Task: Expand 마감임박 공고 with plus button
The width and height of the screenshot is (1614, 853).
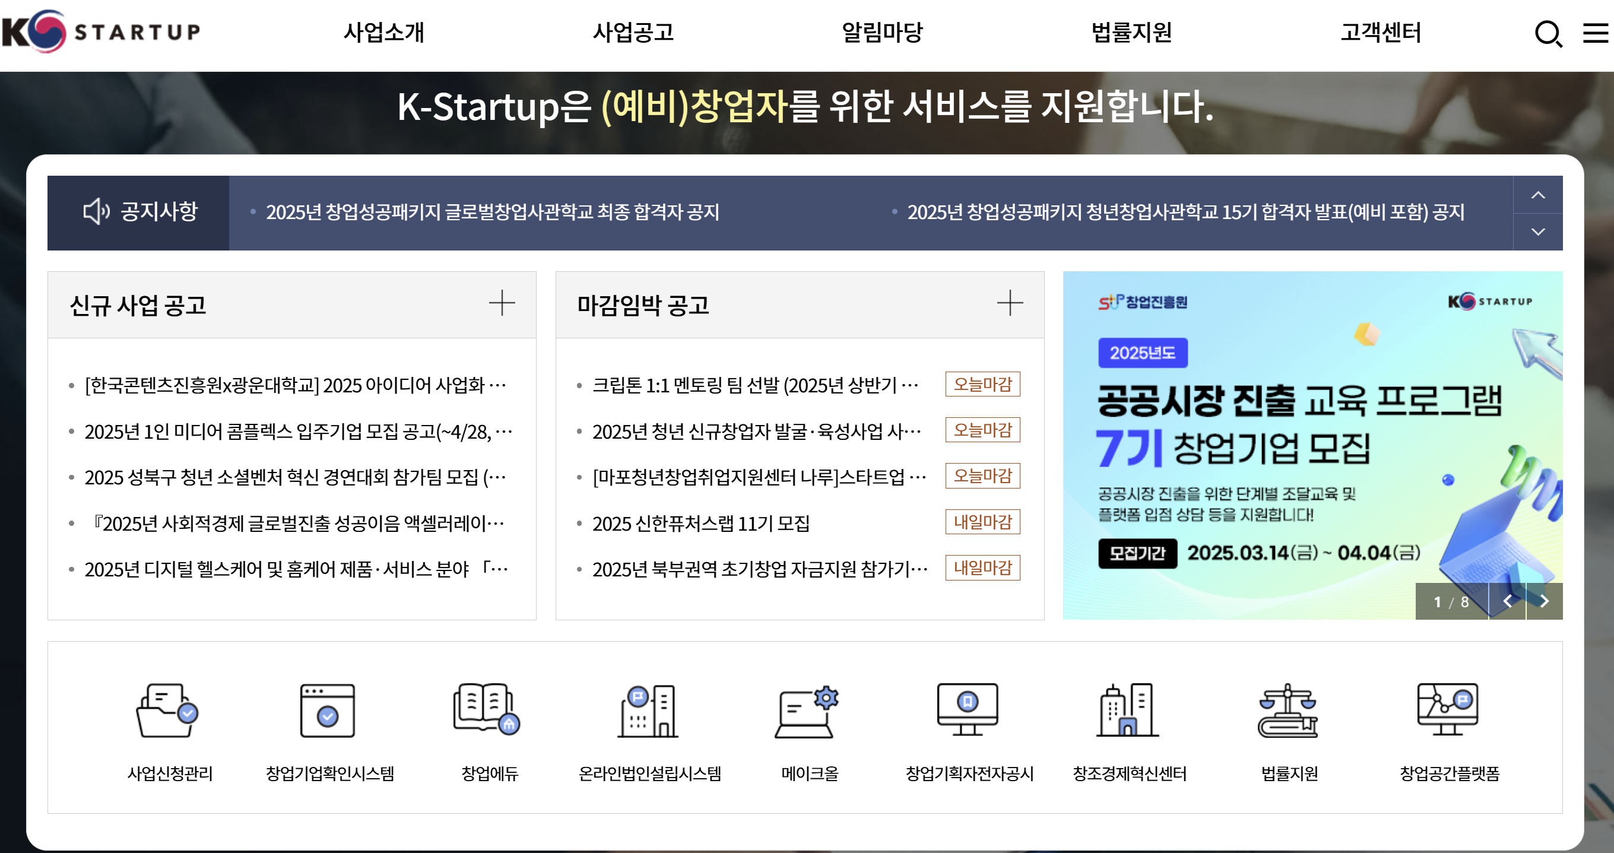Action: [1009, 303]
